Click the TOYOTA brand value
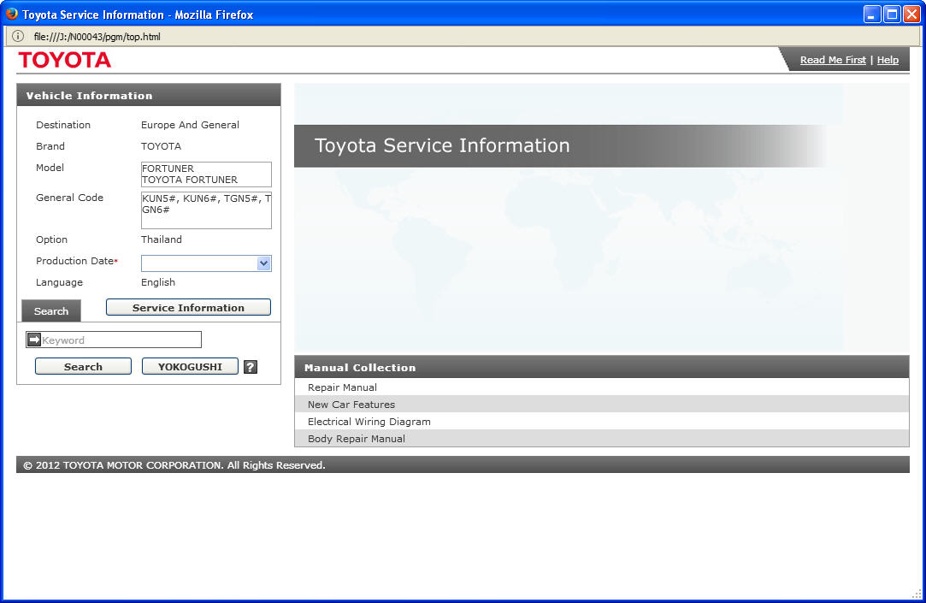Image resolution: width=926 pixels, height=603 pixels. coord(161,146)
